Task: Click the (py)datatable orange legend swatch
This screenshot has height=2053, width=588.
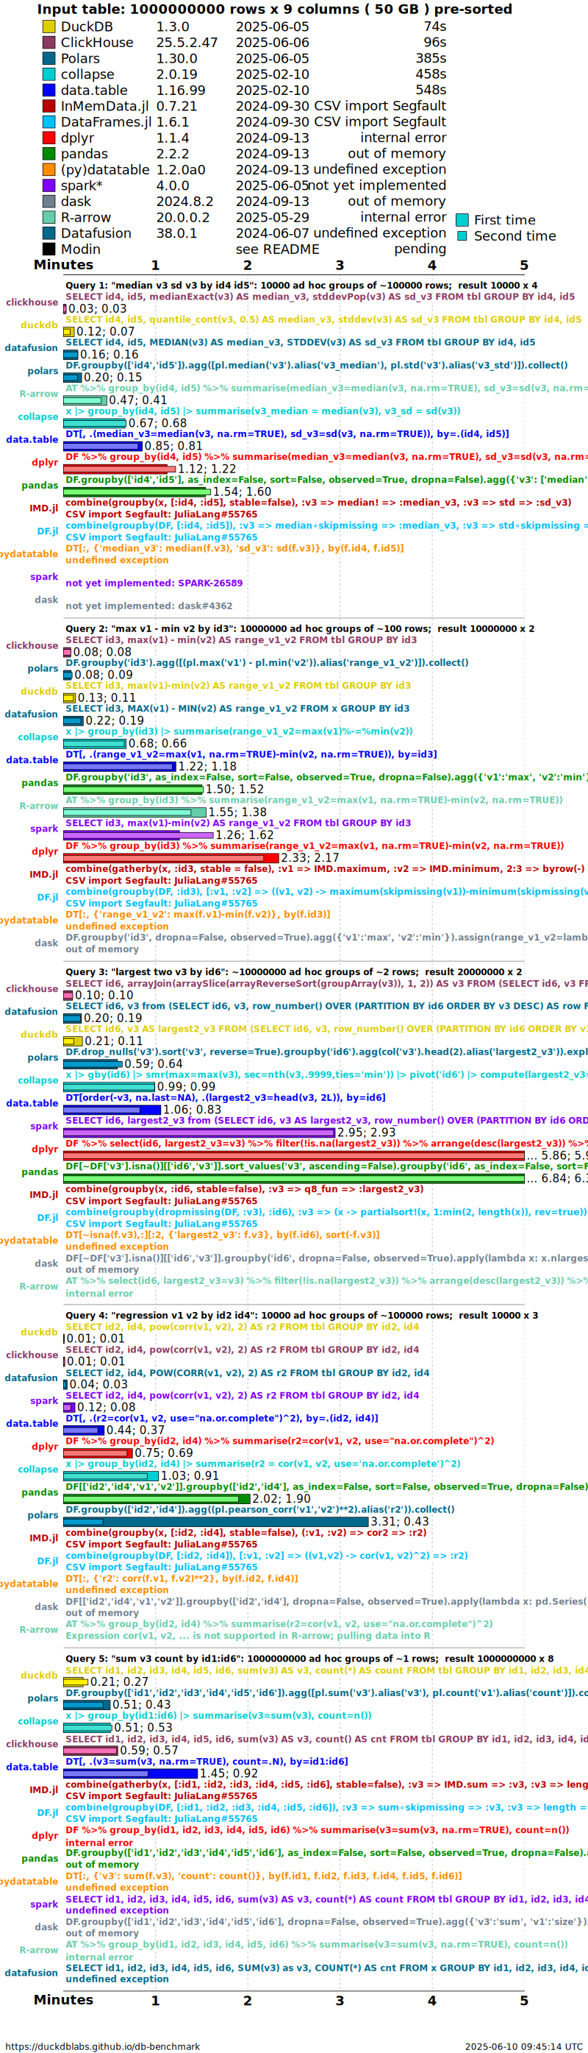Action: [49, 170]
